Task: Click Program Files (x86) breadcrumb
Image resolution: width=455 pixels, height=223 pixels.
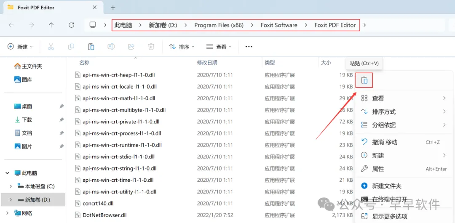Action: (x=219, y=25)
